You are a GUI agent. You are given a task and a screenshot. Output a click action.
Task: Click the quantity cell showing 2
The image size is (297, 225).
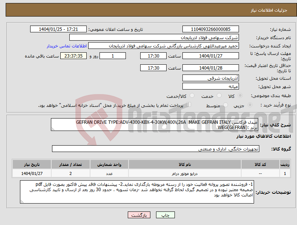tap(70, 173)
